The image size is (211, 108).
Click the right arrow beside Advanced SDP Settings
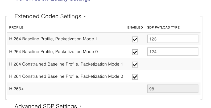(80, 106)
